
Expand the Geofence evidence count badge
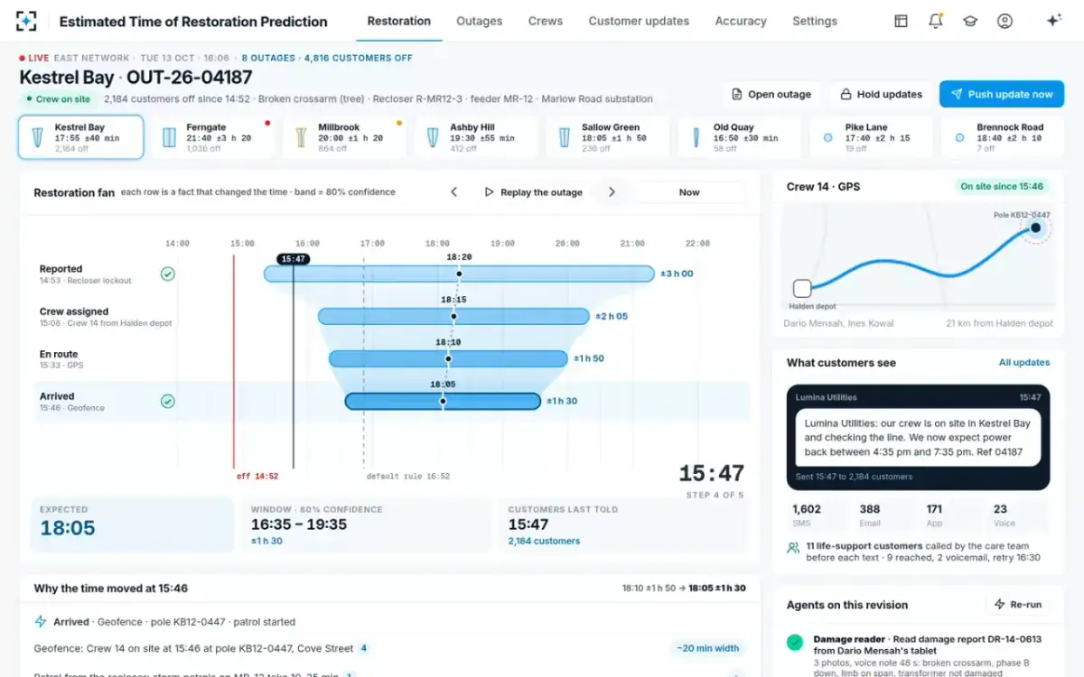pyautogui.click(x=363, y=648)
